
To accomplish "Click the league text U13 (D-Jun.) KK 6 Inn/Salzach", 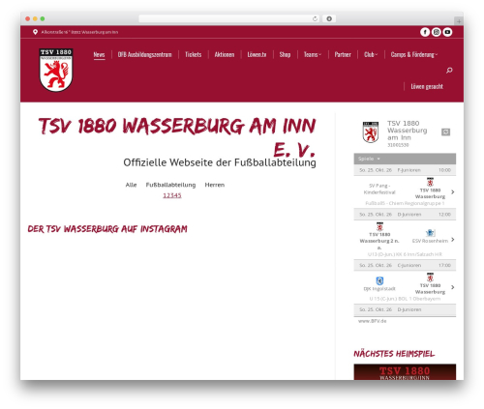I will 405,254.
